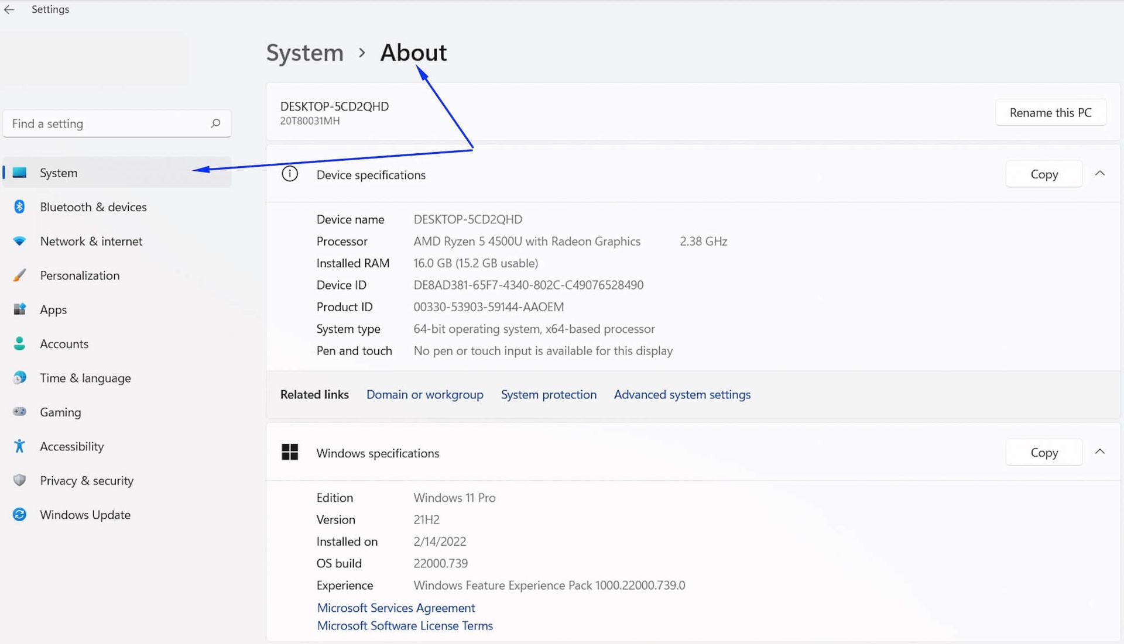Click the info icon beside Device specifications
This screenshot has width=1124, height=644.
click(290, 174)
